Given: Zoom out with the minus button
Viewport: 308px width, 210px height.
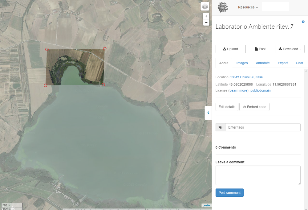Looking at the screenshot, I should pos(206,23).
